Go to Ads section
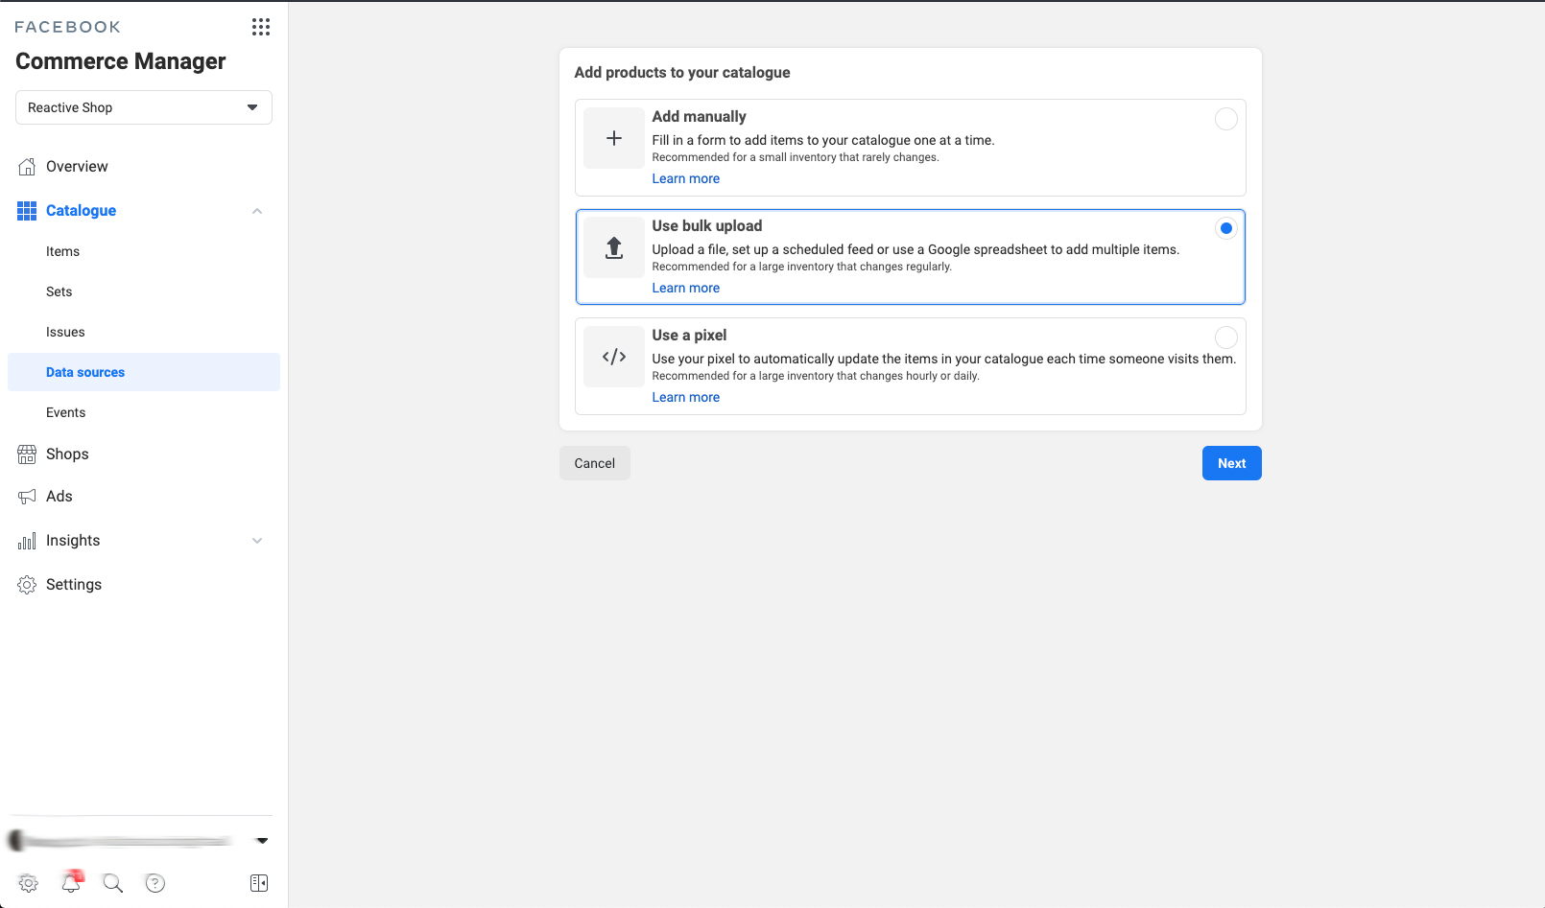The height and width of the screenshot is (908, 1545). pyautogui.click(x=59, y=497)
